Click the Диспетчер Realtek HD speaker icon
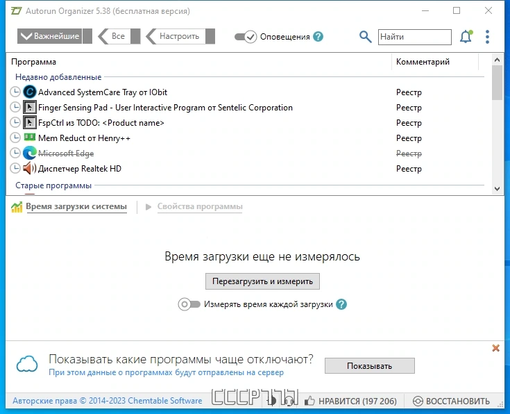The width and height of the screenshot is (510, 414). pyautogui.click(x=30, y=168)
